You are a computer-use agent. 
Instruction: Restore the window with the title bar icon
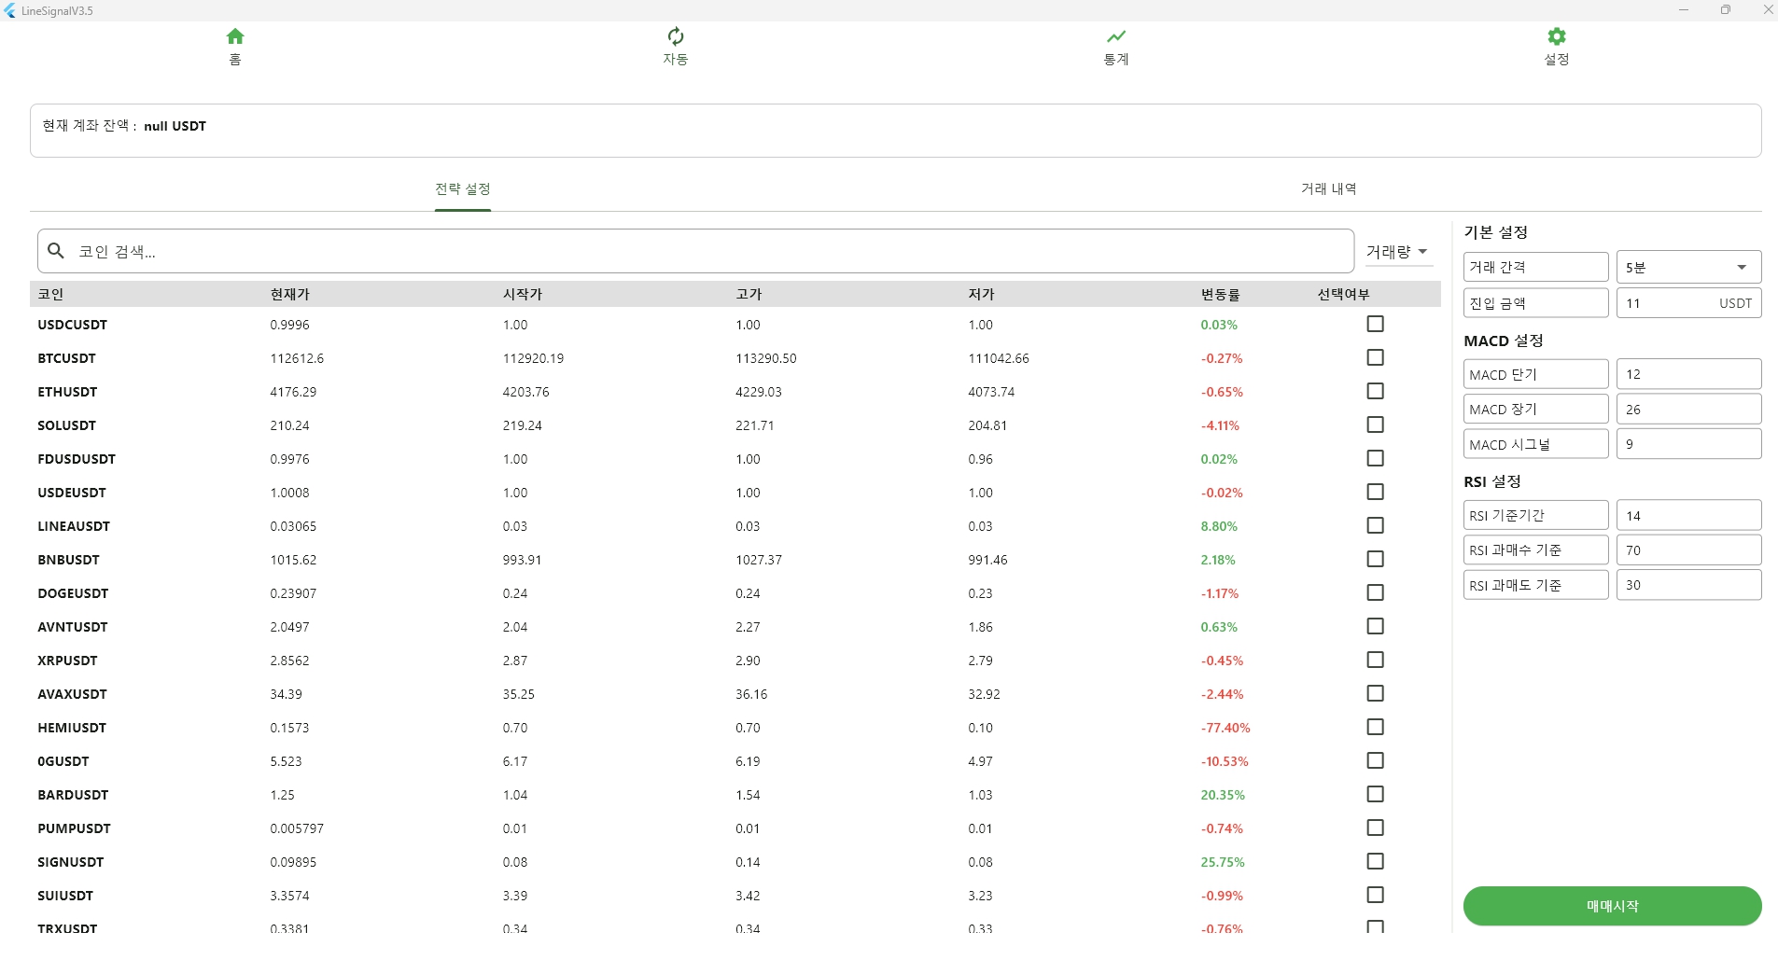[1726, 10]
